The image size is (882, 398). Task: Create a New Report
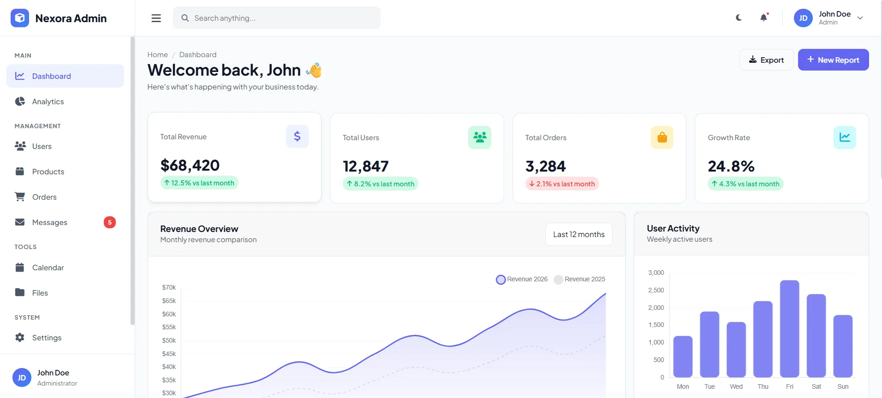(x=833, y=60)
